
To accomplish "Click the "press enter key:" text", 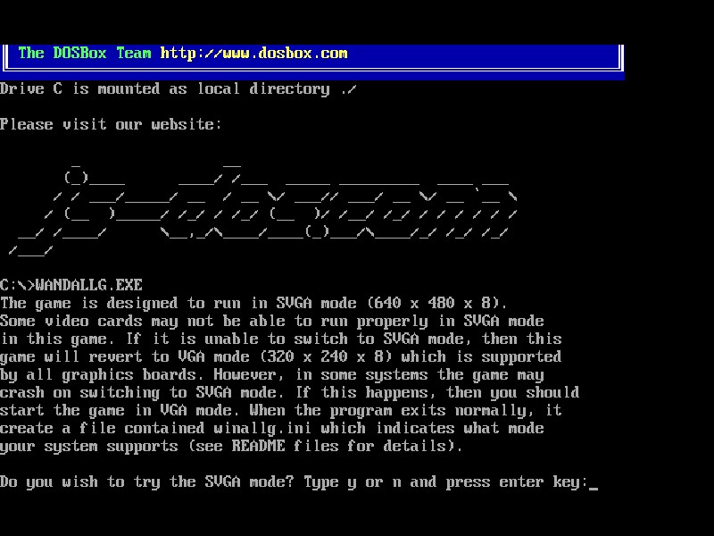I will pyautogui.click(x=512, y=482).
